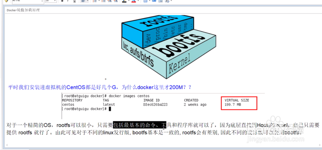Toggle italic formatting
The image size is (322, 150).
point(68,1)
